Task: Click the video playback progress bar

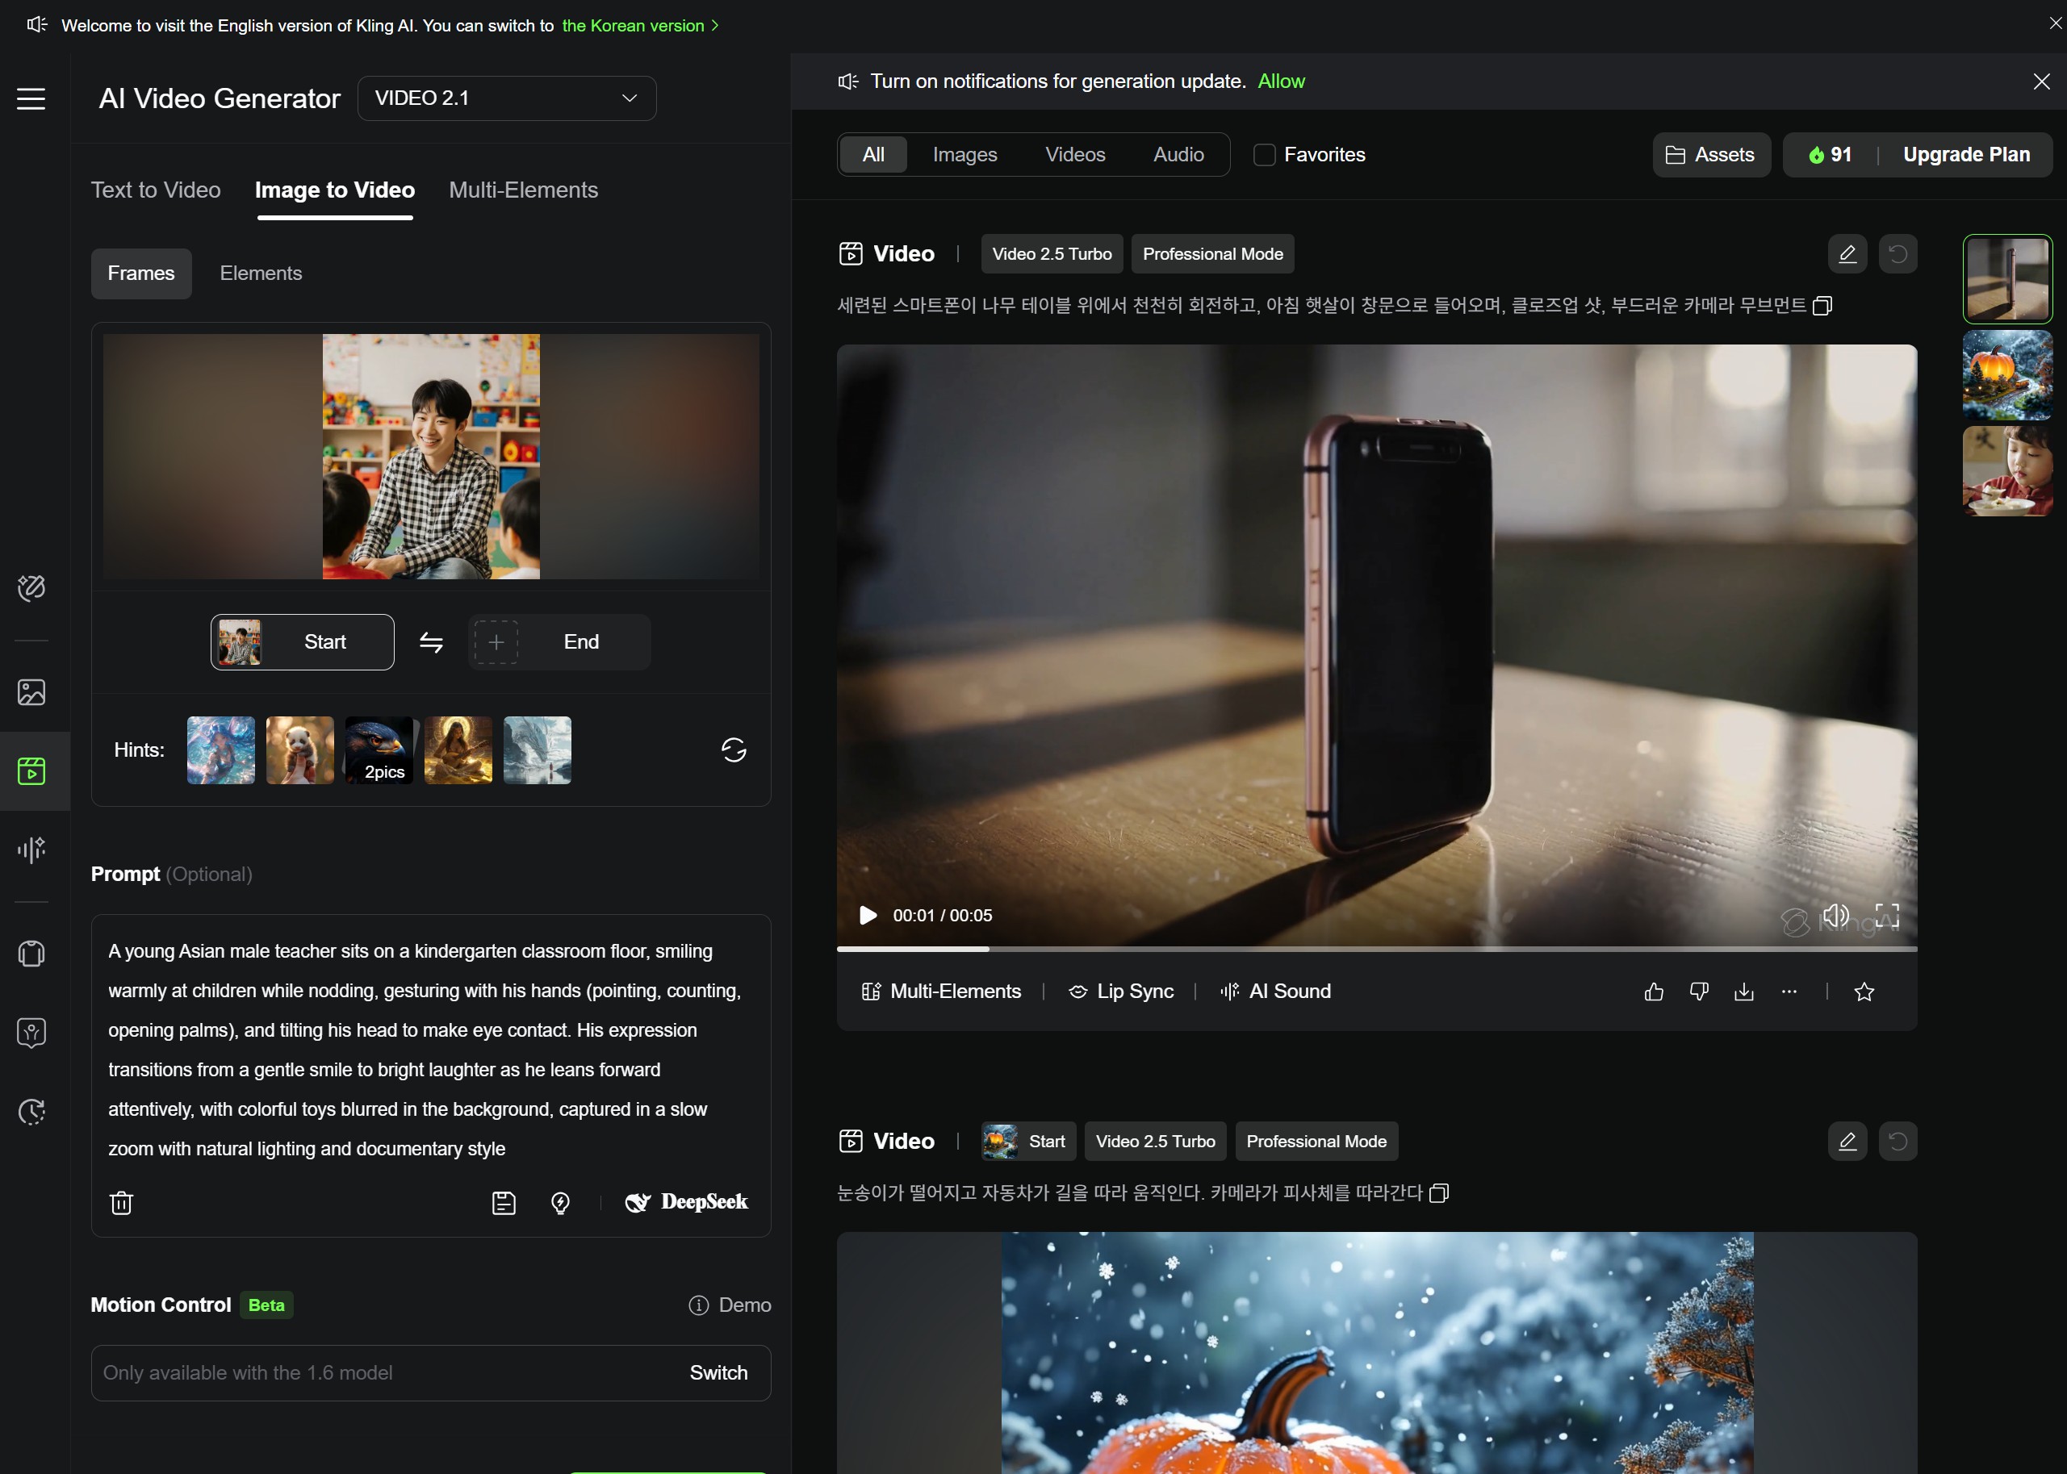Action: point(1376,950)
